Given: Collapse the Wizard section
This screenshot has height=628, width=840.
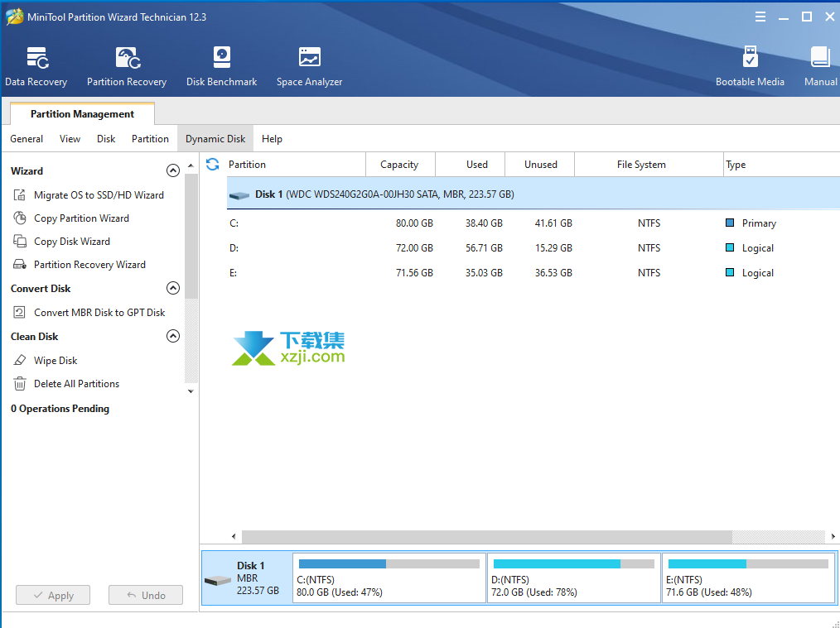Looking at the screenshot, I should (172, 170).
